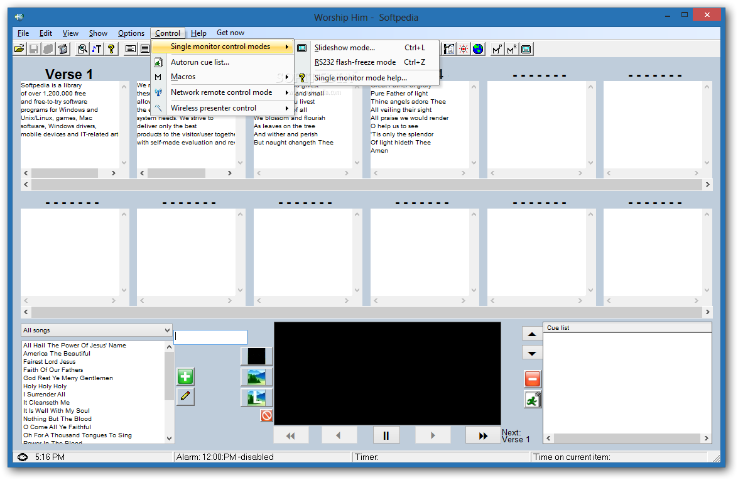
Task: Advance with single right arrow button
Action: pyautogui.click(x=433, y=436)
